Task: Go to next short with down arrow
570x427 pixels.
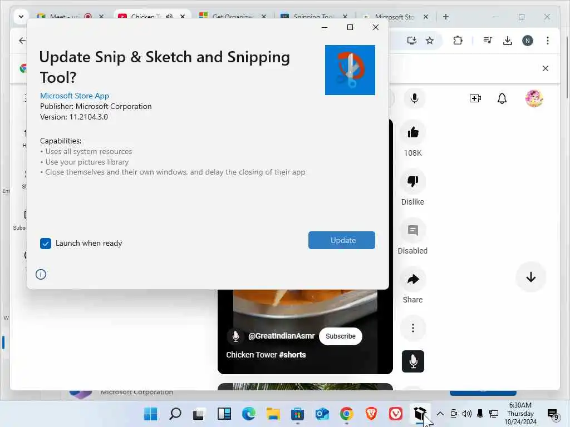Action: coord(530,277)
